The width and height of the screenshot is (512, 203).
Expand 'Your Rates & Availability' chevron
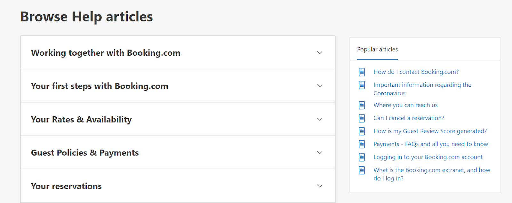click(319, 120)
